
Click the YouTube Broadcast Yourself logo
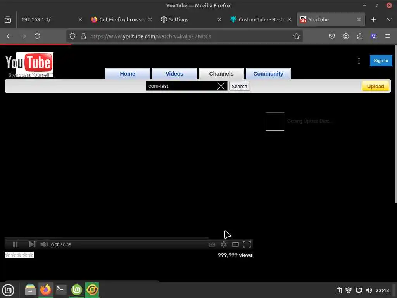coord(29,65)
